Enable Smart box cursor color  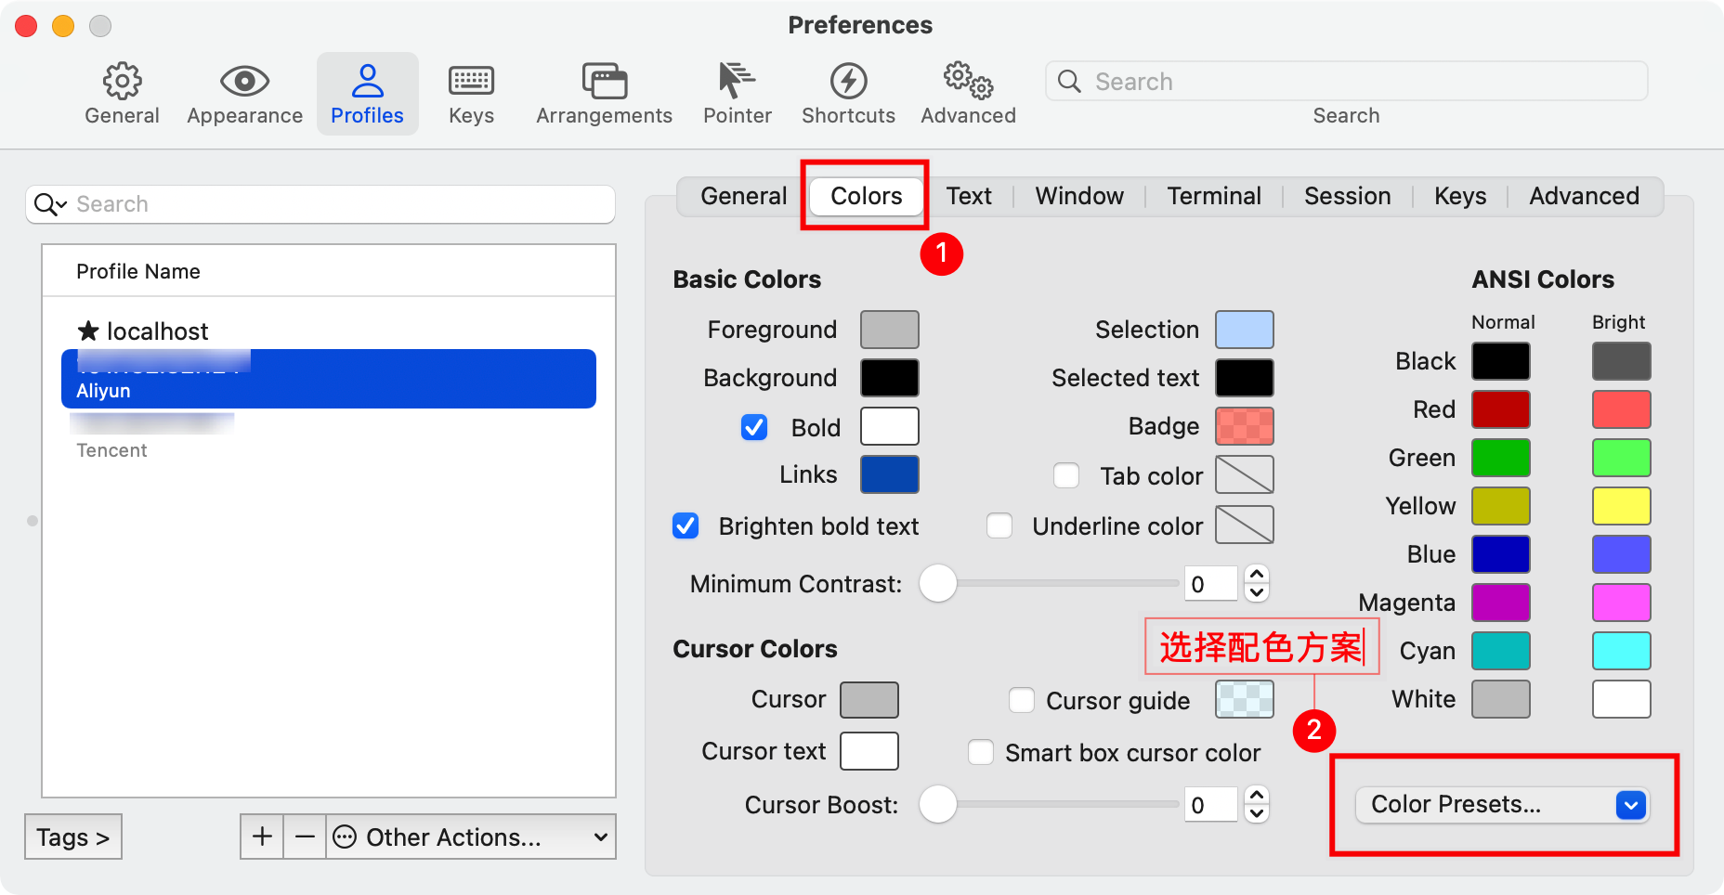[981, 752]
